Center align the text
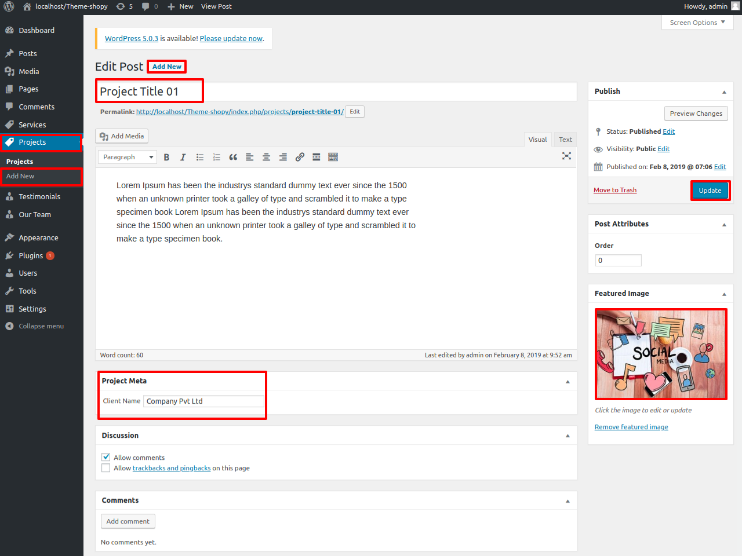 [x=266, y=157]
